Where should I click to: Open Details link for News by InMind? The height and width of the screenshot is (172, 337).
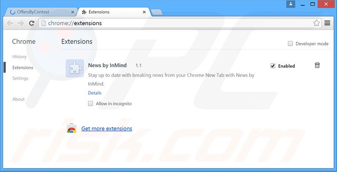[95, 93]
